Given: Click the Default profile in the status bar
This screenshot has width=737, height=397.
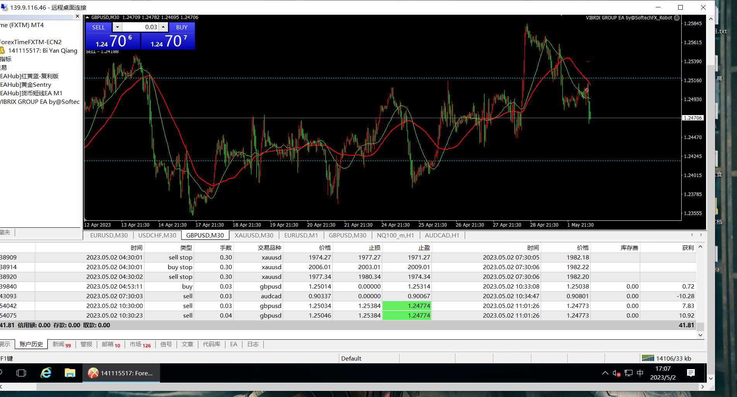Looking at the screenshot, I should [x=351, y=358].
